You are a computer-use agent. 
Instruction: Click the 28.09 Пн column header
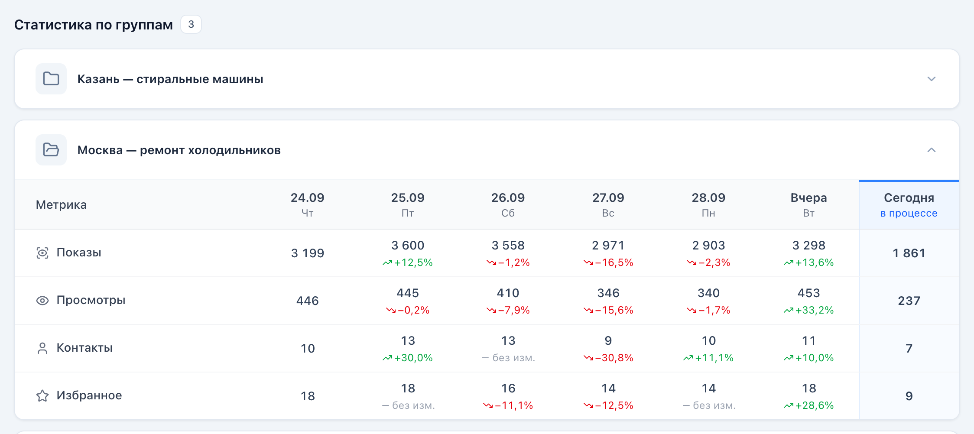point(708,205)
